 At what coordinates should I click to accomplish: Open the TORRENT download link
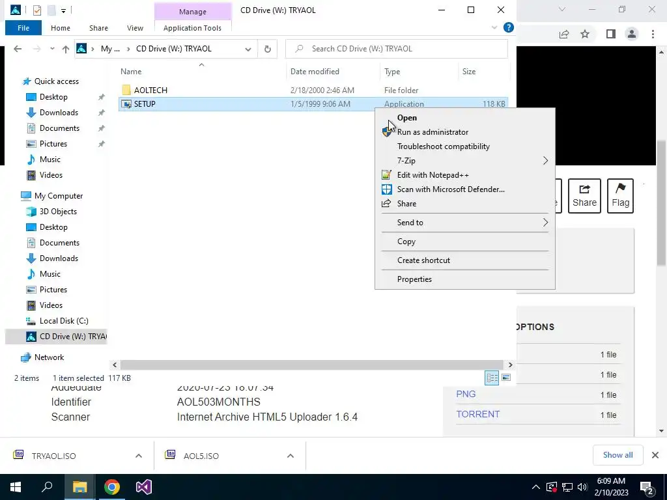[477, 415]
